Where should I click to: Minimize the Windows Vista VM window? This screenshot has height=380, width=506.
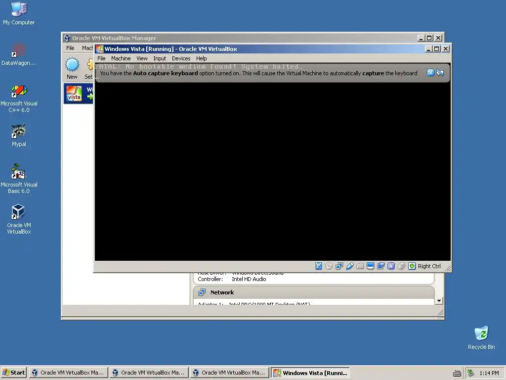(x=428, y=49)
